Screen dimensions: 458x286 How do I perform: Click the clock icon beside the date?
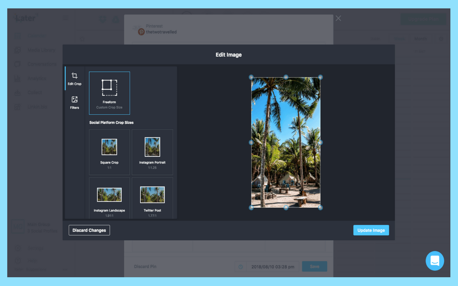pos(240,267)
